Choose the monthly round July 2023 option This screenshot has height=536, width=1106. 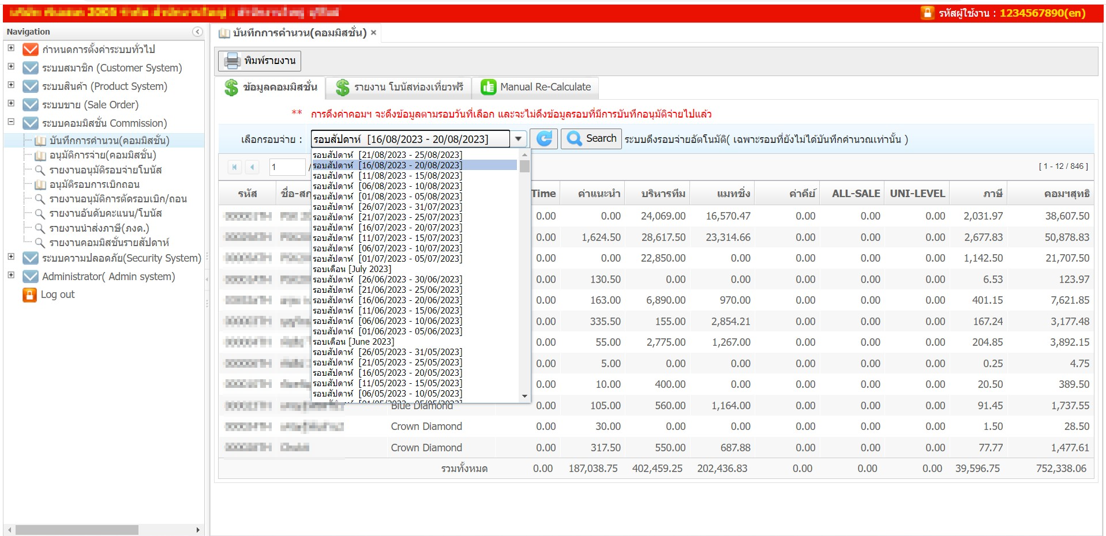(x=352, y=269)
